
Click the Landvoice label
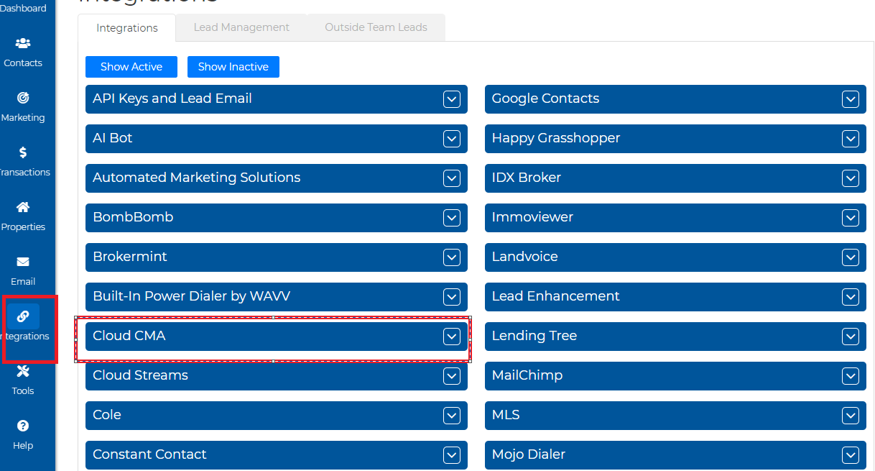(x=525, y=257)
